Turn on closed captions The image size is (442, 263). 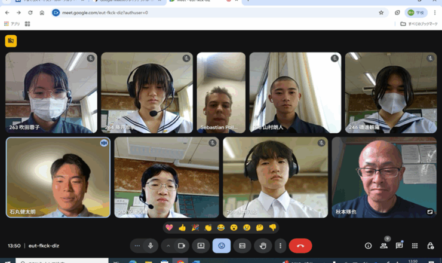click(x=242, y=246)
